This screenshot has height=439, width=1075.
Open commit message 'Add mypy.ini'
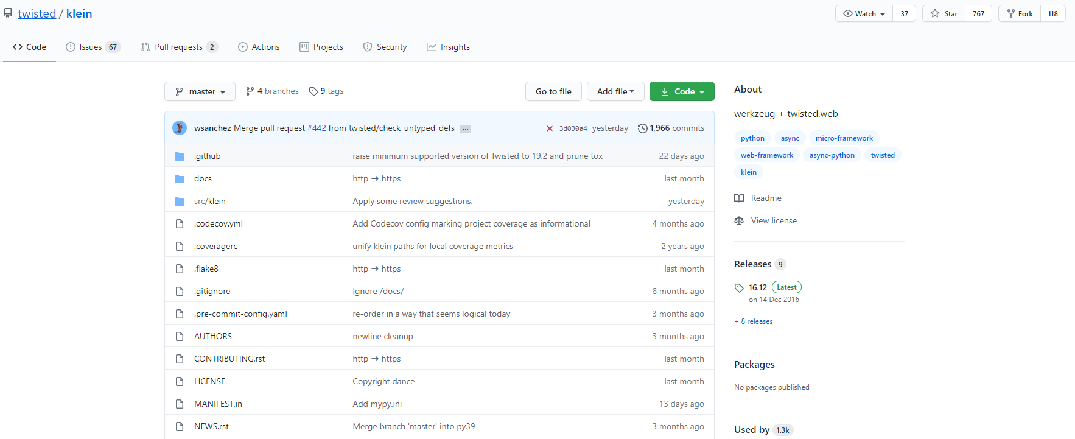[x=377, y=404]
